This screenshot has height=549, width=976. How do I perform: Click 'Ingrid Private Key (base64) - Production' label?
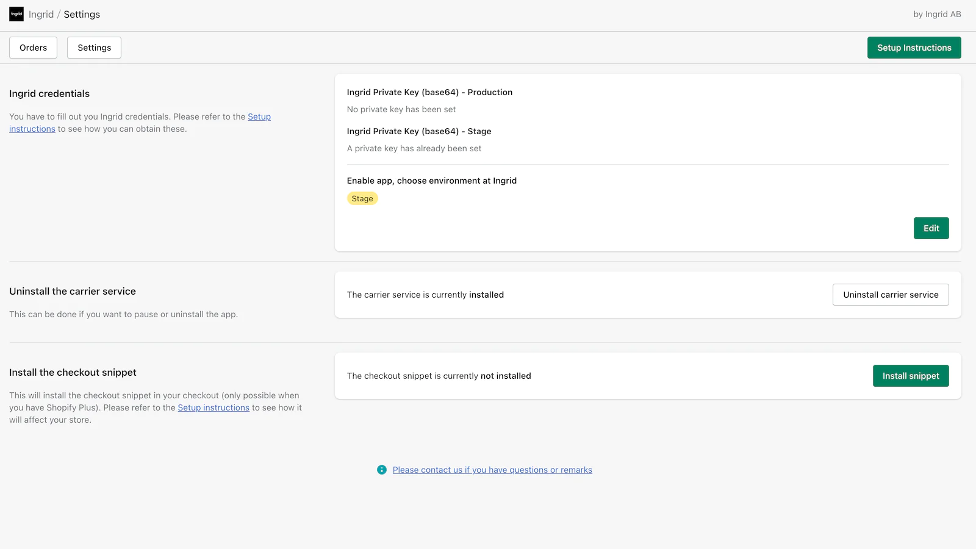tap(429, 92)
